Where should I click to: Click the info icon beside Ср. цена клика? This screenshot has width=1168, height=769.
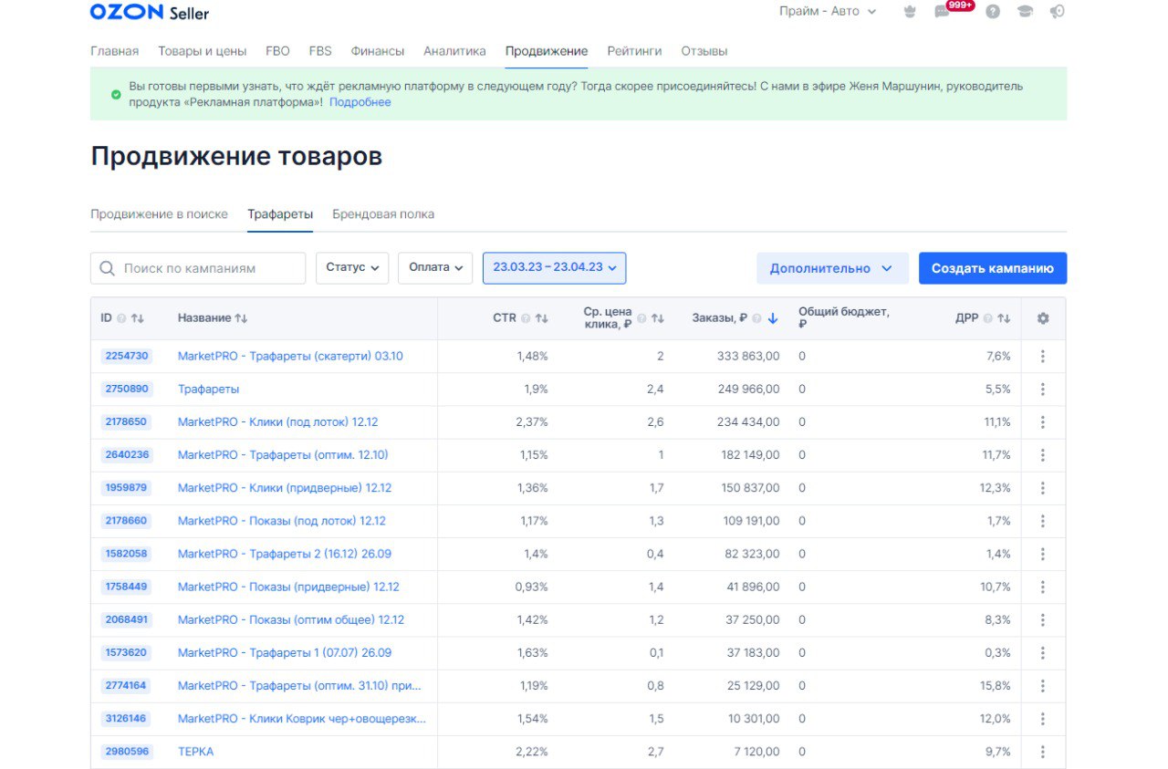point(641,318)
